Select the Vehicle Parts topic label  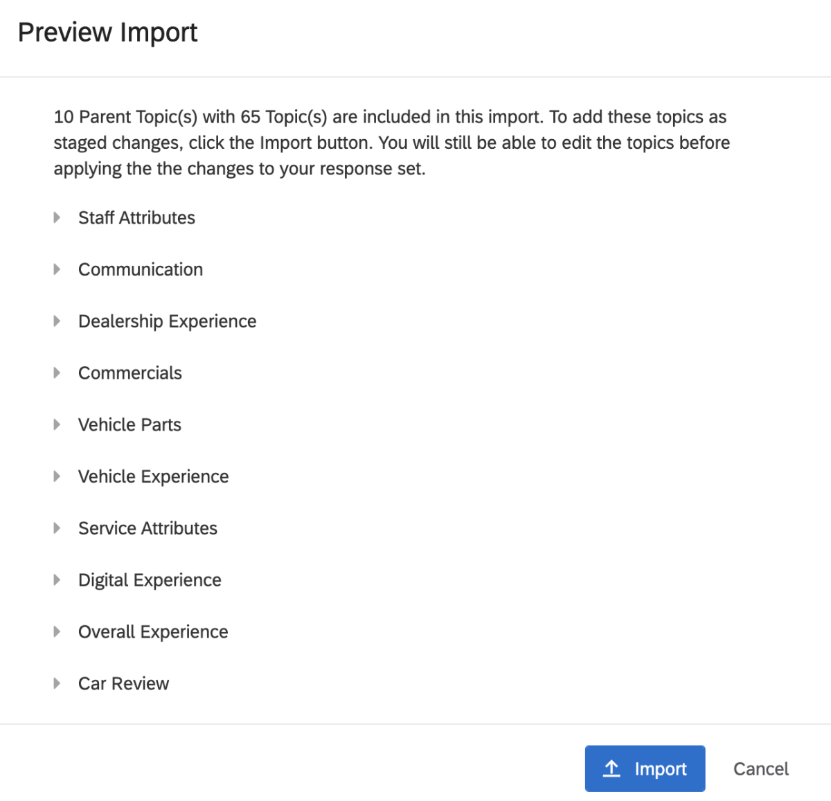coord(129,424)
